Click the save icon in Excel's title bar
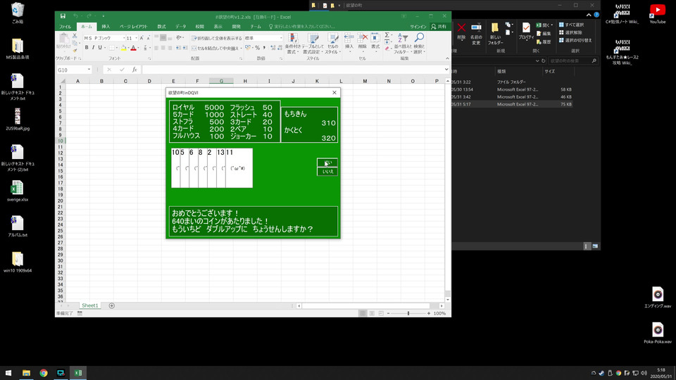Screen dimensions: 676x380 (x=63, y=15)
